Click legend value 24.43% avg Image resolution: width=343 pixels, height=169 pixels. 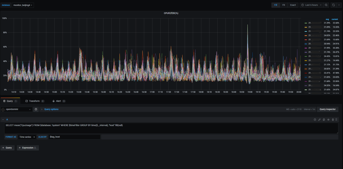[x=327, y=56]
